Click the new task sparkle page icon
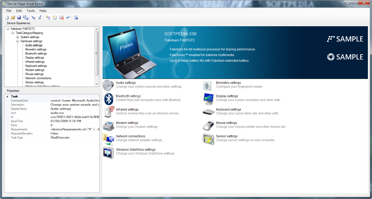Screen dimensions: 372x199 click(55, 17)
